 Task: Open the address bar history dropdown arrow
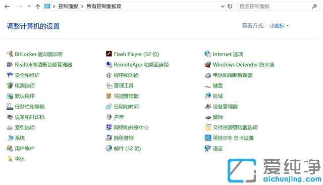click(x=223, y=7)
